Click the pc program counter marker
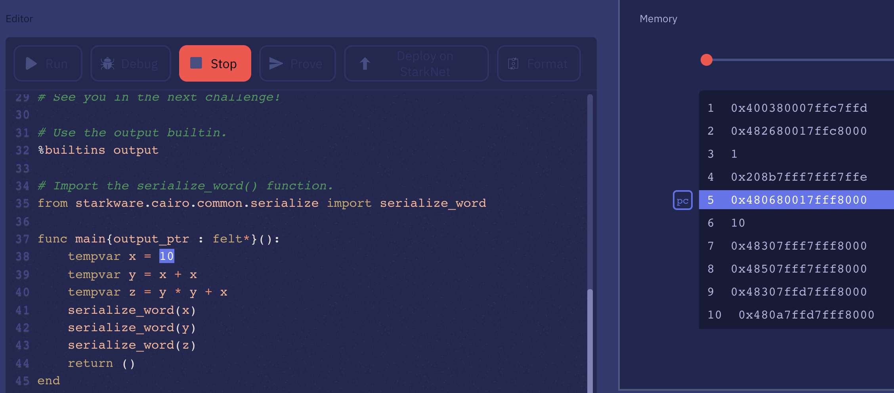 tap(682, 200)
